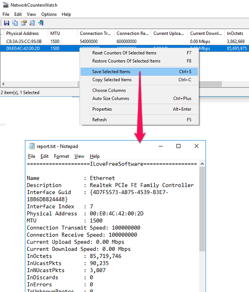The image size is (249, 292).
Task: Sort by the InOctets column header
Action: 236,34
